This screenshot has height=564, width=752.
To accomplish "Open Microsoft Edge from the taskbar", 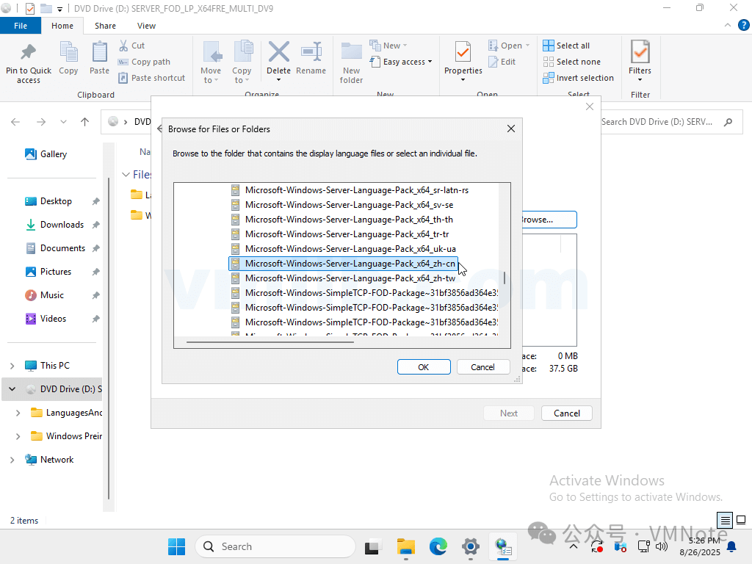I will pos(438,546).
